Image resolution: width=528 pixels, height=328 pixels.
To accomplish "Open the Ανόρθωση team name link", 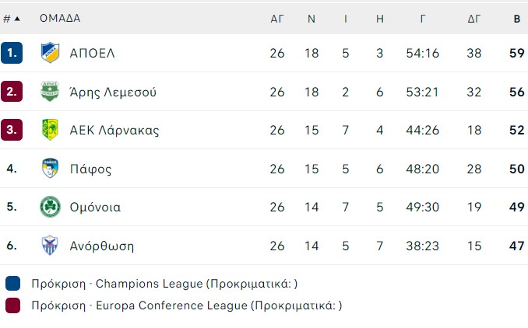I will point(101,246).
